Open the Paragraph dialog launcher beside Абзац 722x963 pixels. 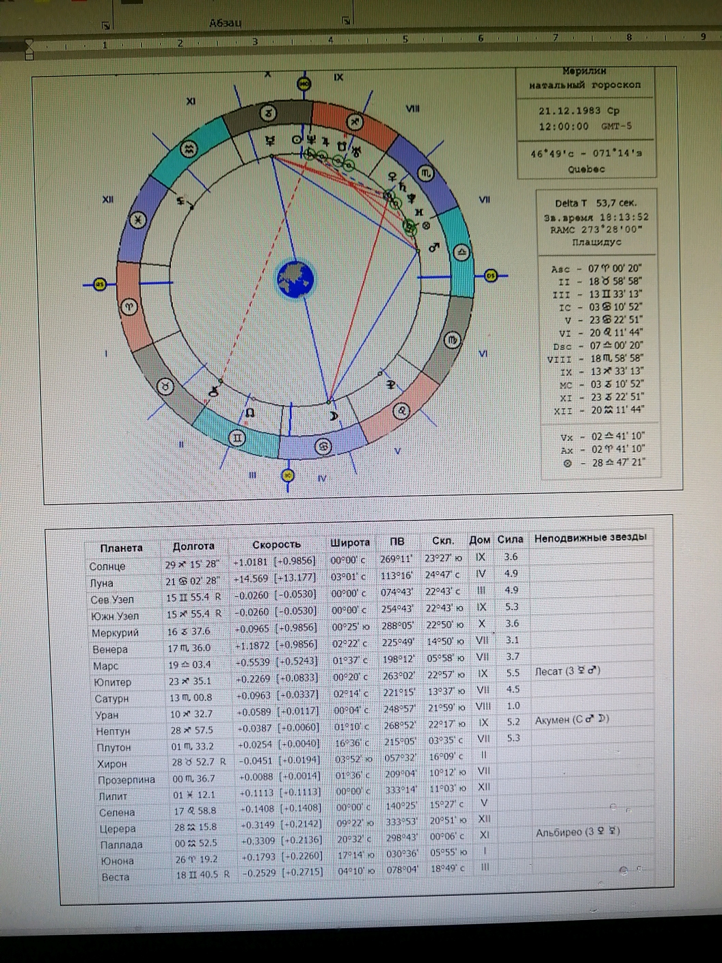[x=347, y=21]
